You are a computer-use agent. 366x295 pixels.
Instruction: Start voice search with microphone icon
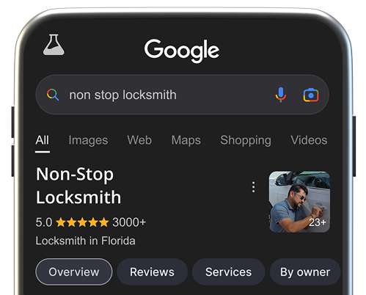click(281, 95)
